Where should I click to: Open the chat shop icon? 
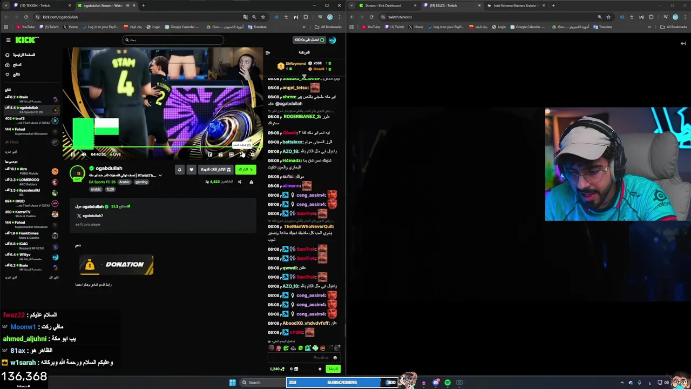pyautogui.click(x=296, y=369)
